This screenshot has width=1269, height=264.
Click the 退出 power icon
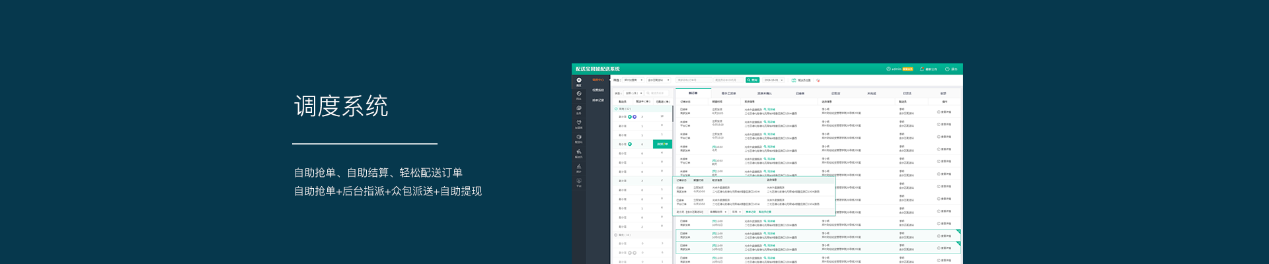[947, 69]
